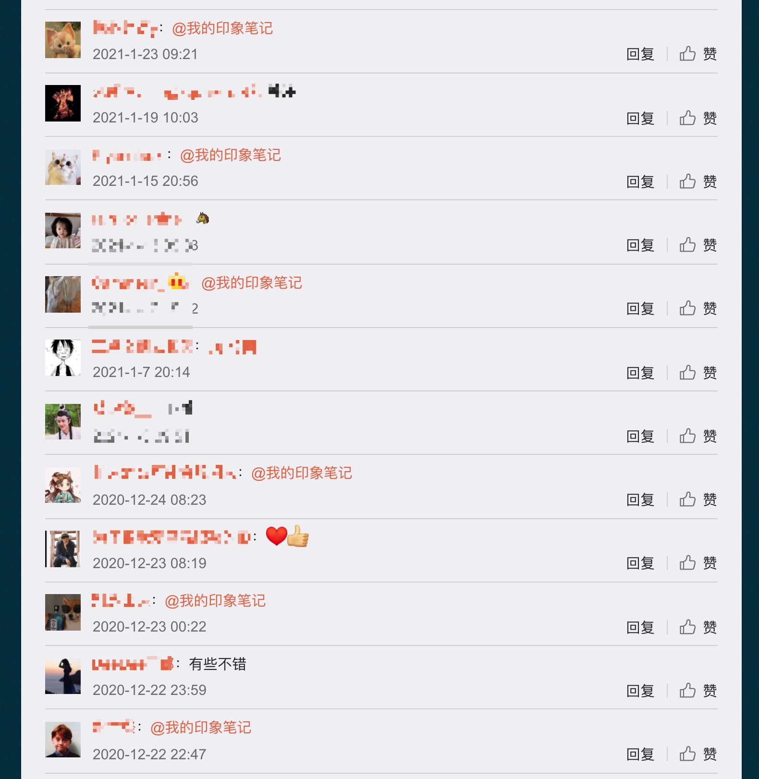Screen dimensions: 759x779
Task: Open the Shiba dog with sunglasses avatar
Action: tap(63, 612)
